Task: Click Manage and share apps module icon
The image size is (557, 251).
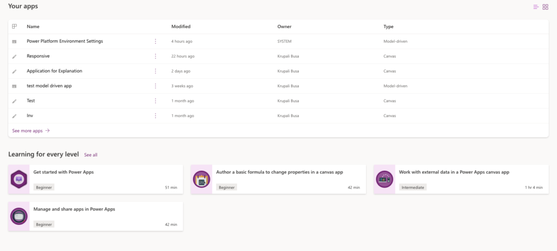Action: click(x=19, y=216)
